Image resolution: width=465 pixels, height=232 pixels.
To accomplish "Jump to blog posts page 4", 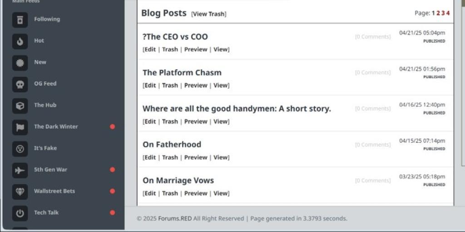I will pyautogui.click(x=448, y=13).
